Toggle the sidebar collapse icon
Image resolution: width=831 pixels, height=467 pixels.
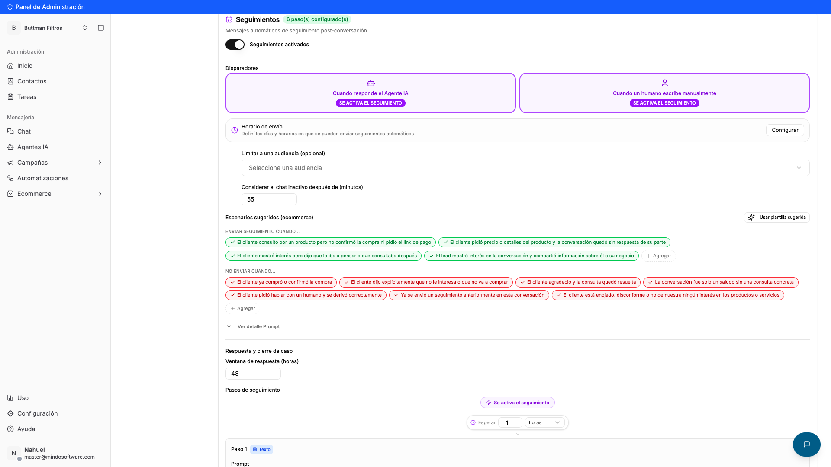101,28
